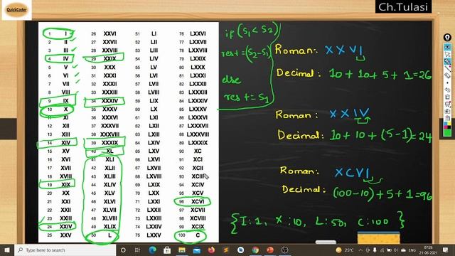Image resolution: width=455 pixels, height=256 pixels.
Task: Toggle ink visibility with the eye icon
Action: coord(447,47)
